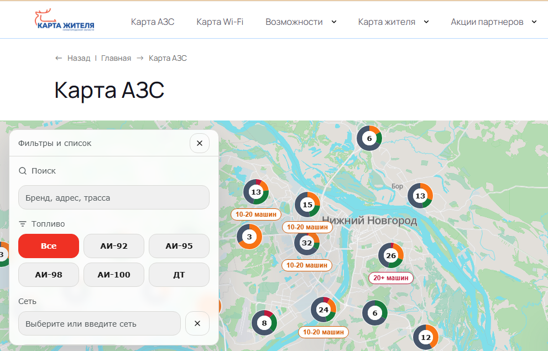Click the map cluster marker with 24
Viewport: 548px width, 351px height.
tap(323, 310)
